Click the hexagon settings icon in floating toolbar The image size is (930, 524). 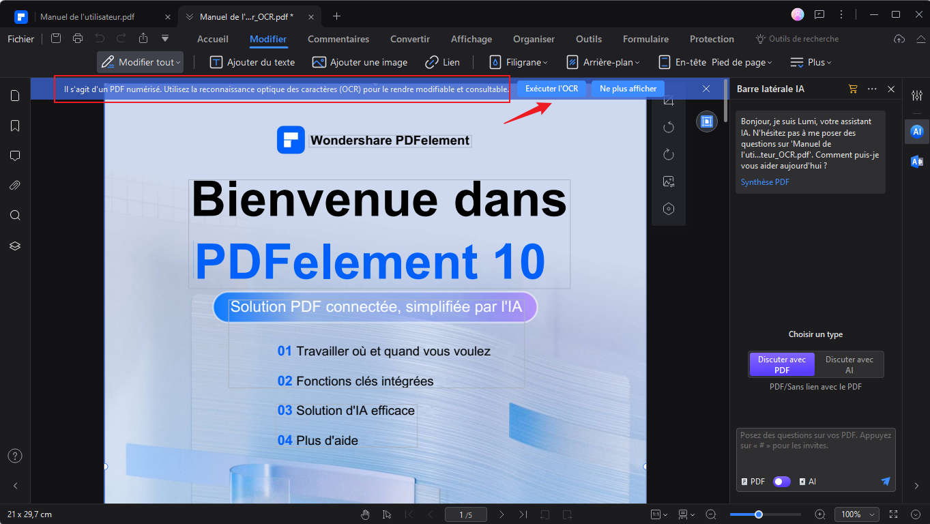pyautogui.click(x=669, y=209)
